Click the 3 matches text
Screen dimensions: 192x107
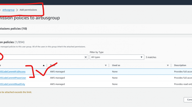[151, 57]
